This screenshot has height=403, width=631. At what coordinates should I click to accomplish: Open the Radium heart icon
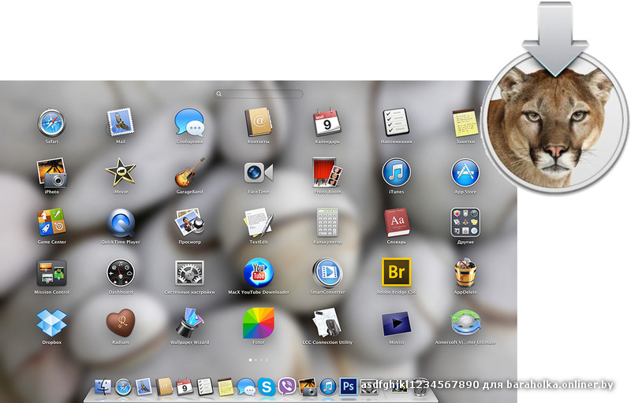tap(121, 323)
